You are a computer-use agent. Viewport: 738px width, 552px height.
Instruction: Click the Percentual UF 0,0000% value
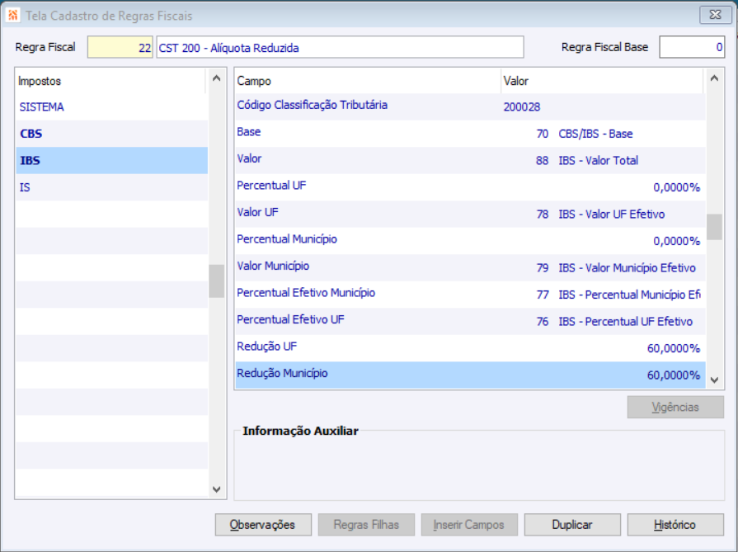point(676,188)
